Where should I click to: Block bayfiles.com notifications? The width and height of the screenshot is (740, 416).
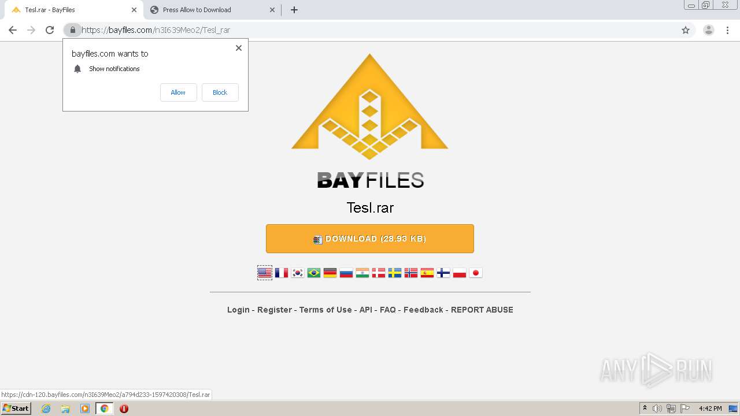click(220, 92)
